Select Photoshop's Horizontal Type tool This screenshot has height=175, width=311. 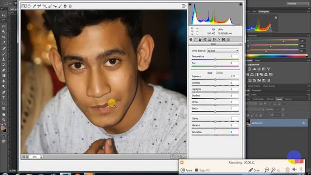click(x=3, y=98)
